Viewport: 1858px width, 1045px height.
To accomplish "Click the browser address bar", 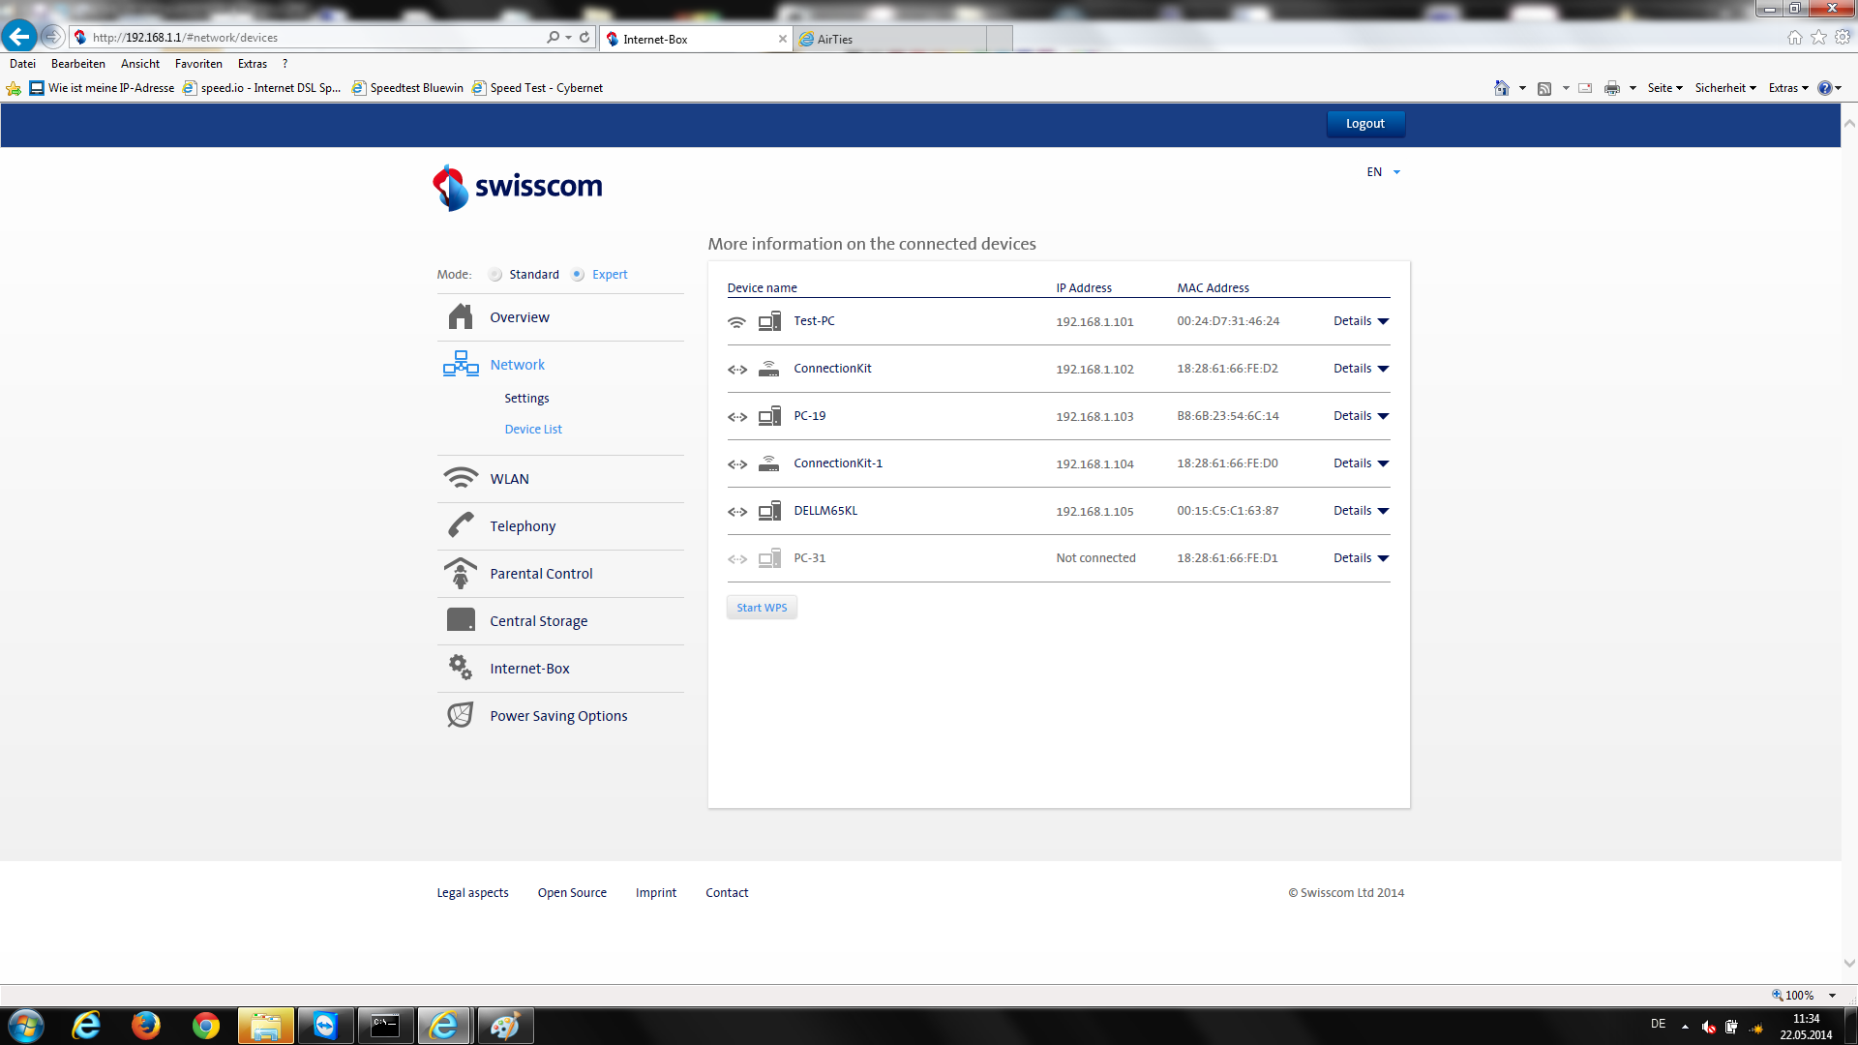I will [310, 38].
